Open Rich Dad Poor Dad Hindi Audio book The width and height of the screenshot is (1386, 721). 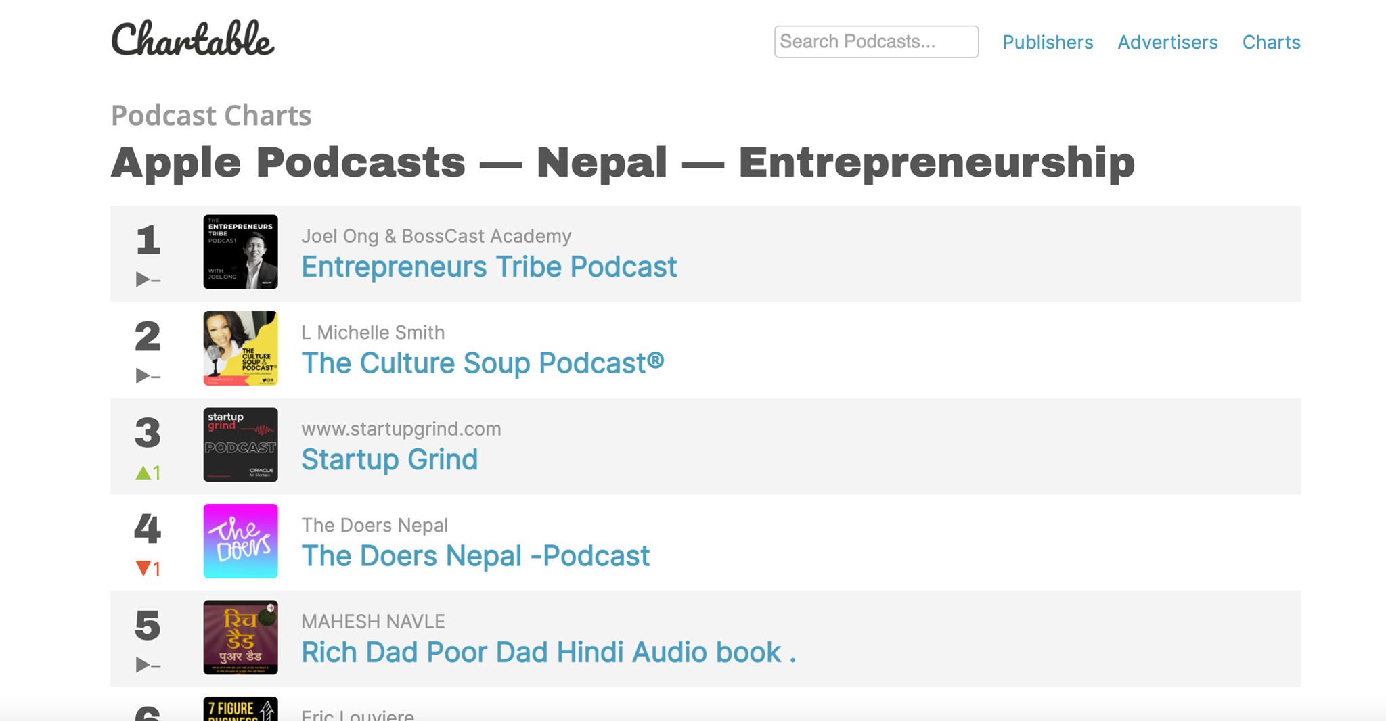click(548, 652)
